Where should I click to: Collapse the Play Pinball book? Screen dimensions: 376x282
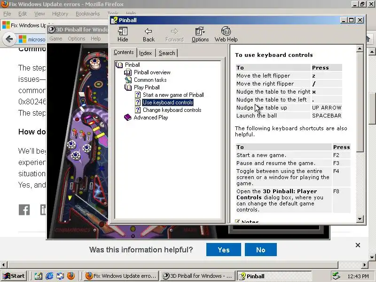[147, 87]
